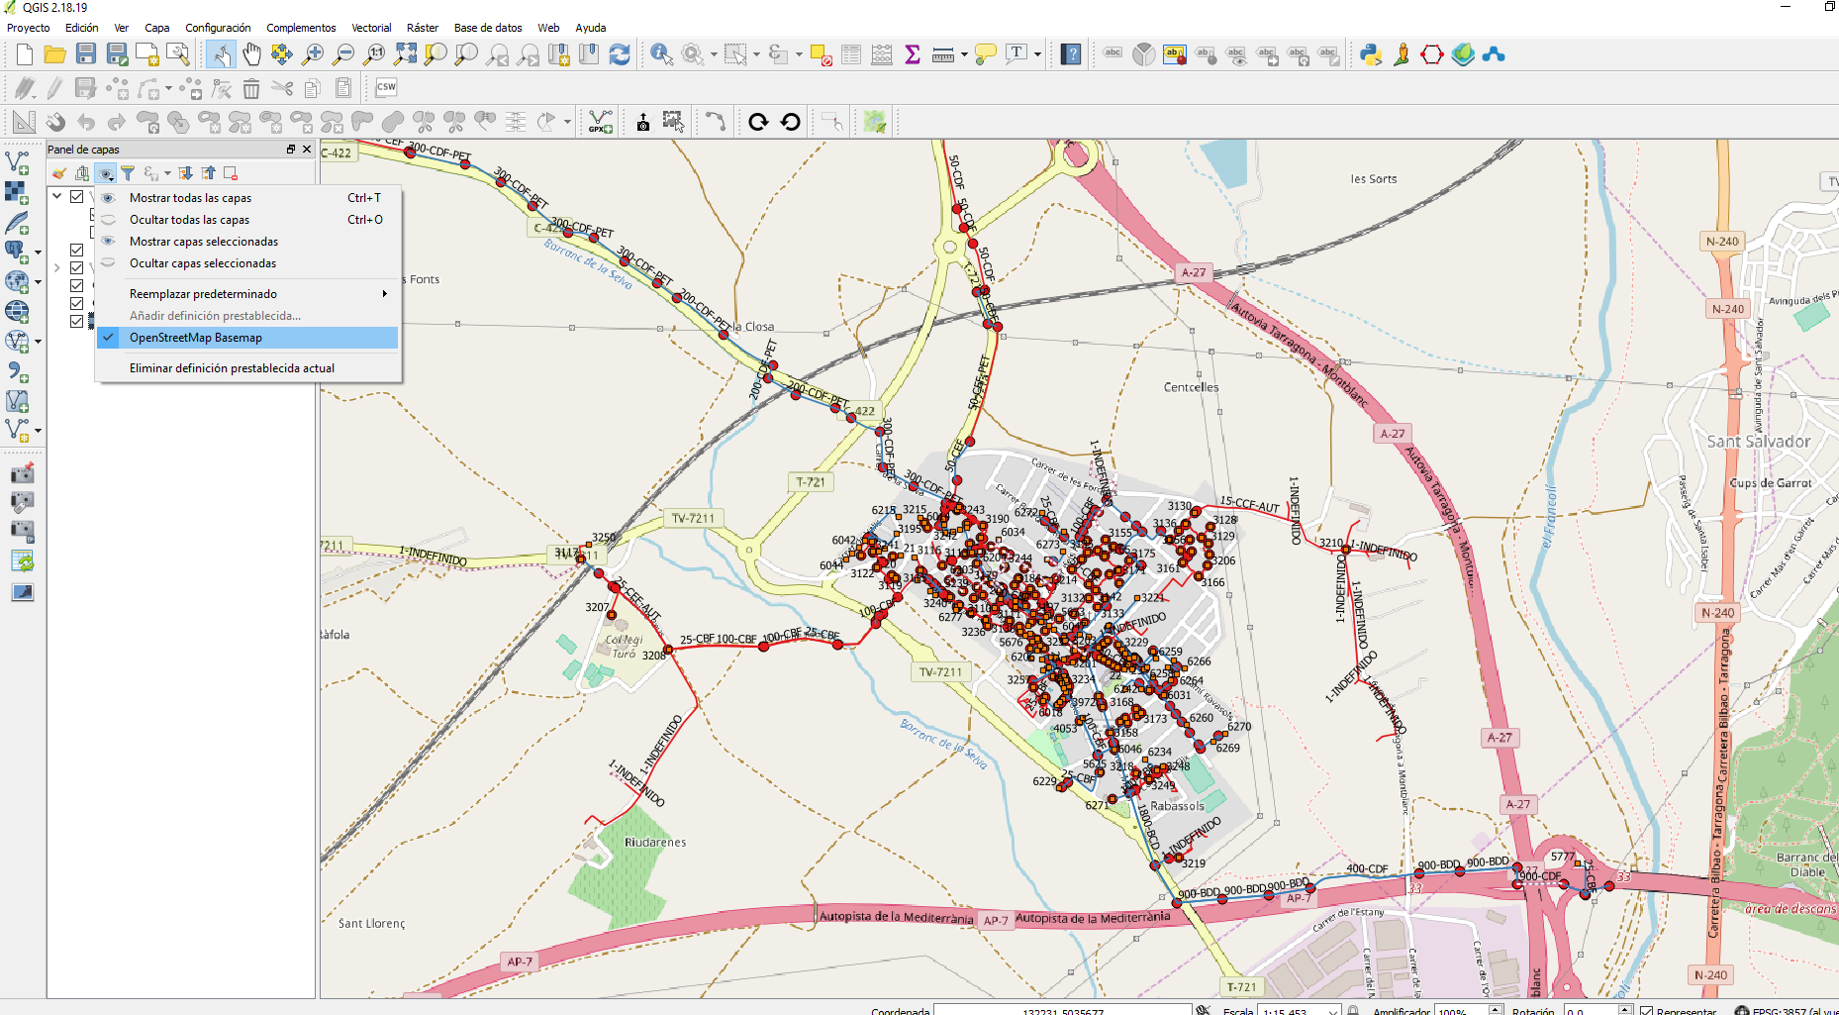Click the Refresh map canvas icon
This screenshot has width=1839, height=1015.
[619, 54]
